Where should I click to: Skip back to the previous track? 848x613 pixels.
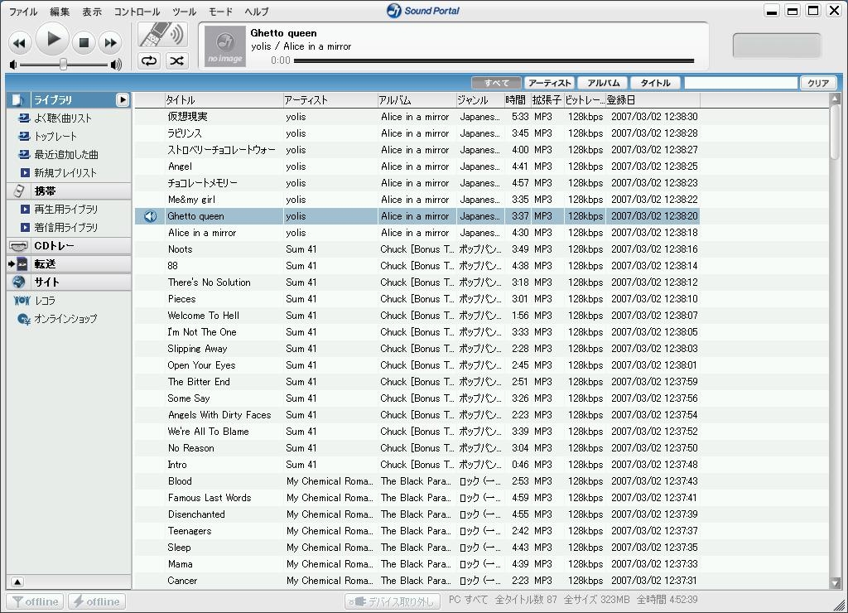point(20,43)
